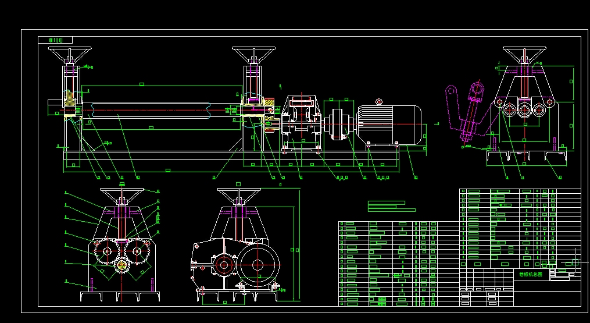Select the hexagonal shaft end in the gearbox end view
This screenshot has width=590, height=323.
(224, 265)
